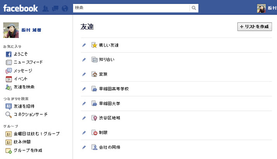
Task: Click pencil edit icon beside 家族
Action: [x=84, y=74]
